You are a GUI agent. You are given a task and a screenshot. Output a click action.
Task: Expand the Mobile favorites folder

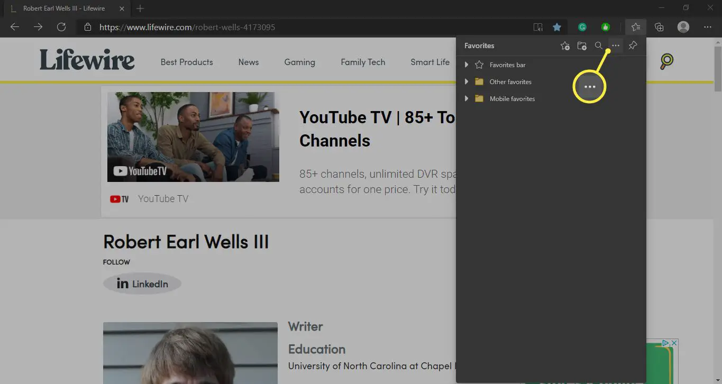467,99
